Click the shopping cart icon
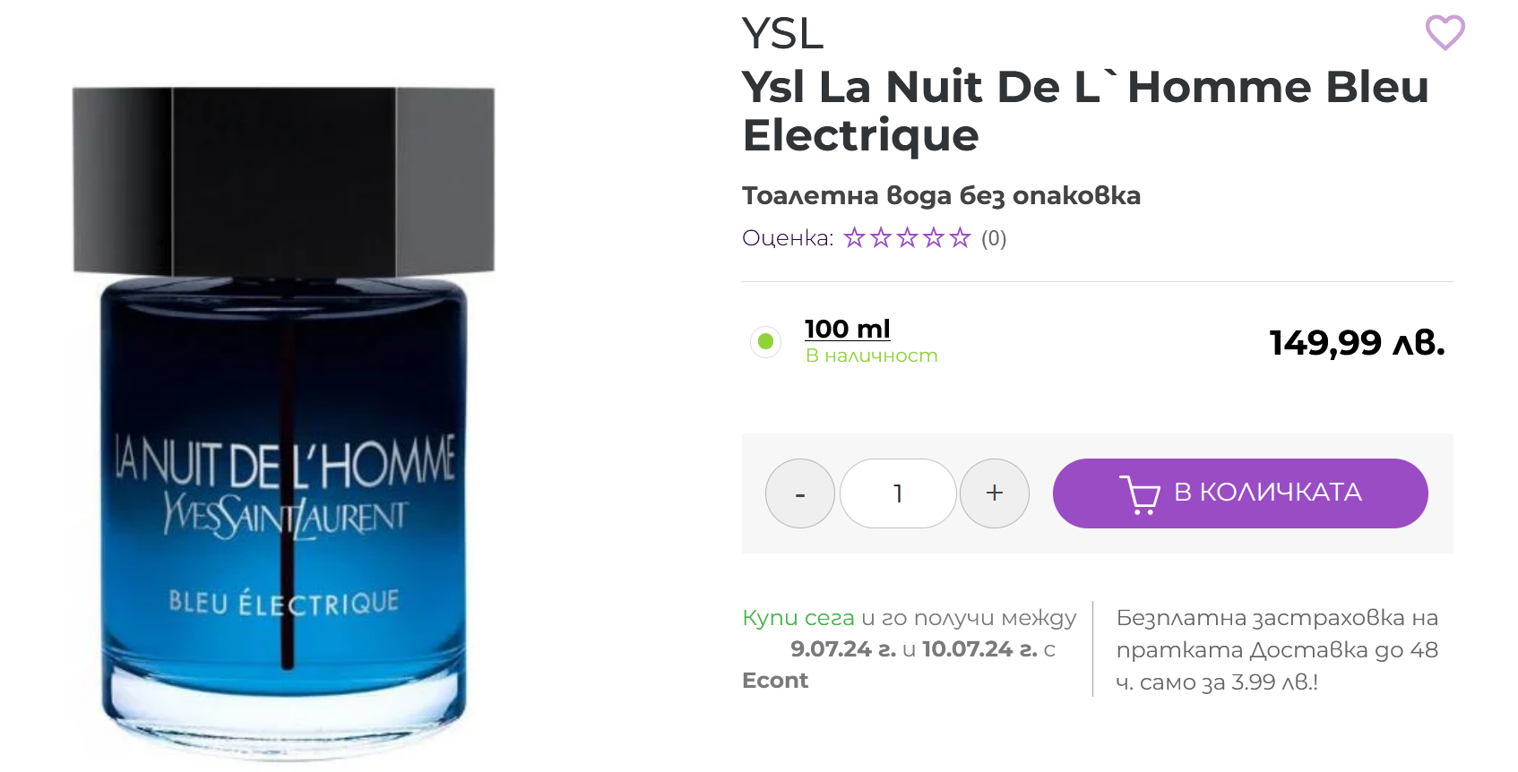 coord(1140,493)
